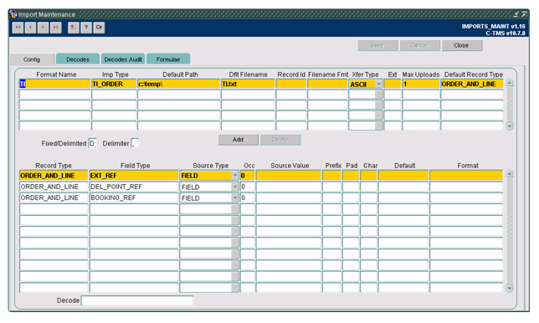Switch to the Config tab

pyautogui.click(x=32, y=59)
